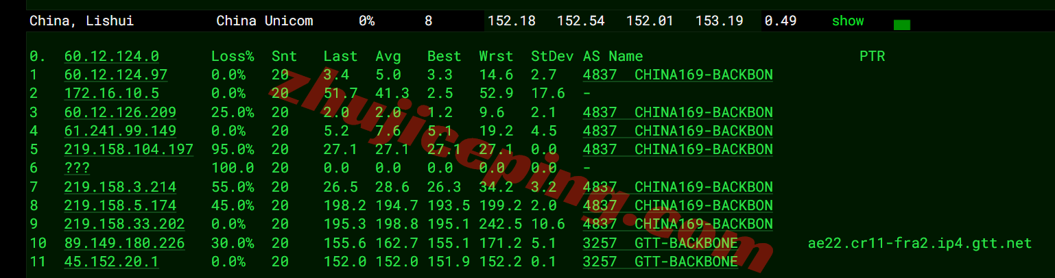The image size is (1055, 278).
Task: Select 'China, Lishui' location text
Action: (x=82, y=21)
